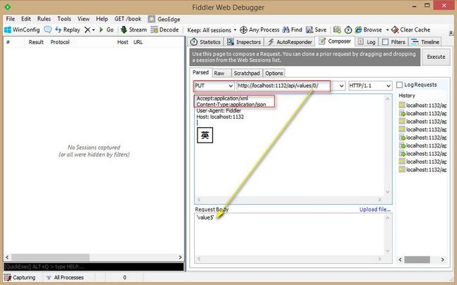The height and width of the screenshot is (285, 457).
Task: Switch to the Timeline tab
Action: pyautogui.click(x=425, y=42)
